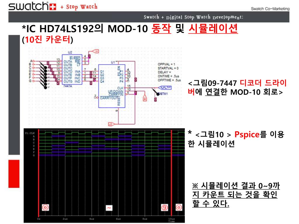Click the "6us" time axis label
Image resolution: width=299 pixels, height=224 pixels.
(x=118, y=219)
